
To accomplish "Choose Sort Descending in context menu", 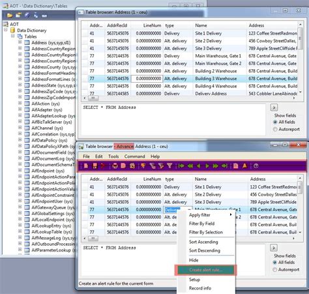I will [206, 250].
